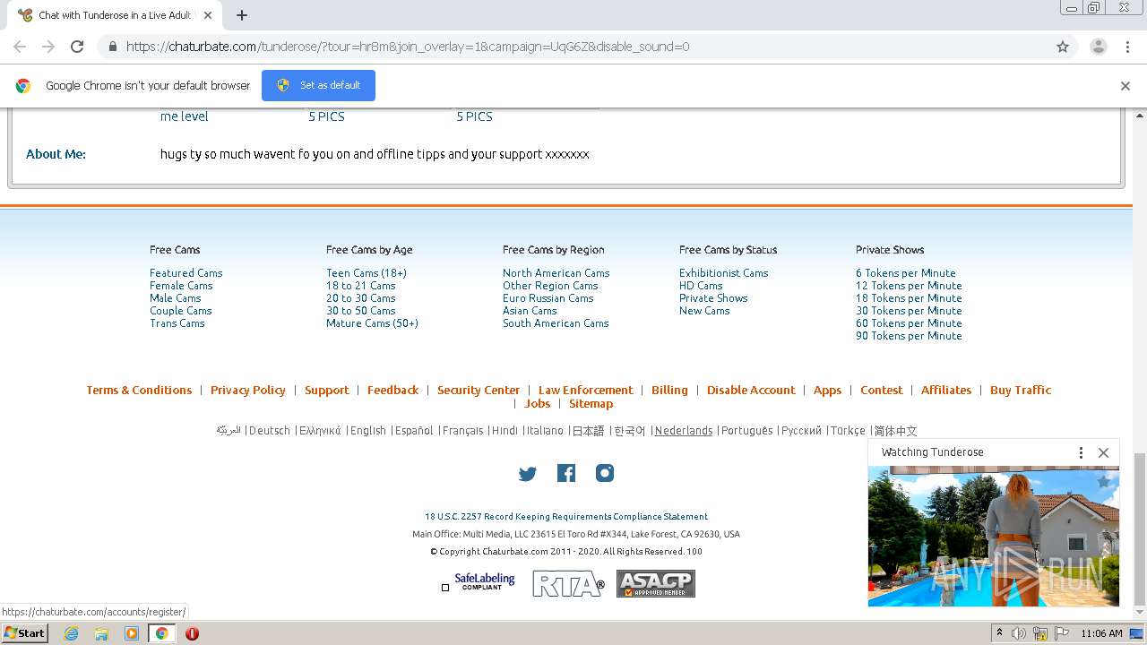Click the taskbar clock showing 11:06 AM
The width and height of the screenshot is (1147, 645).
(x=1101, y=633)
